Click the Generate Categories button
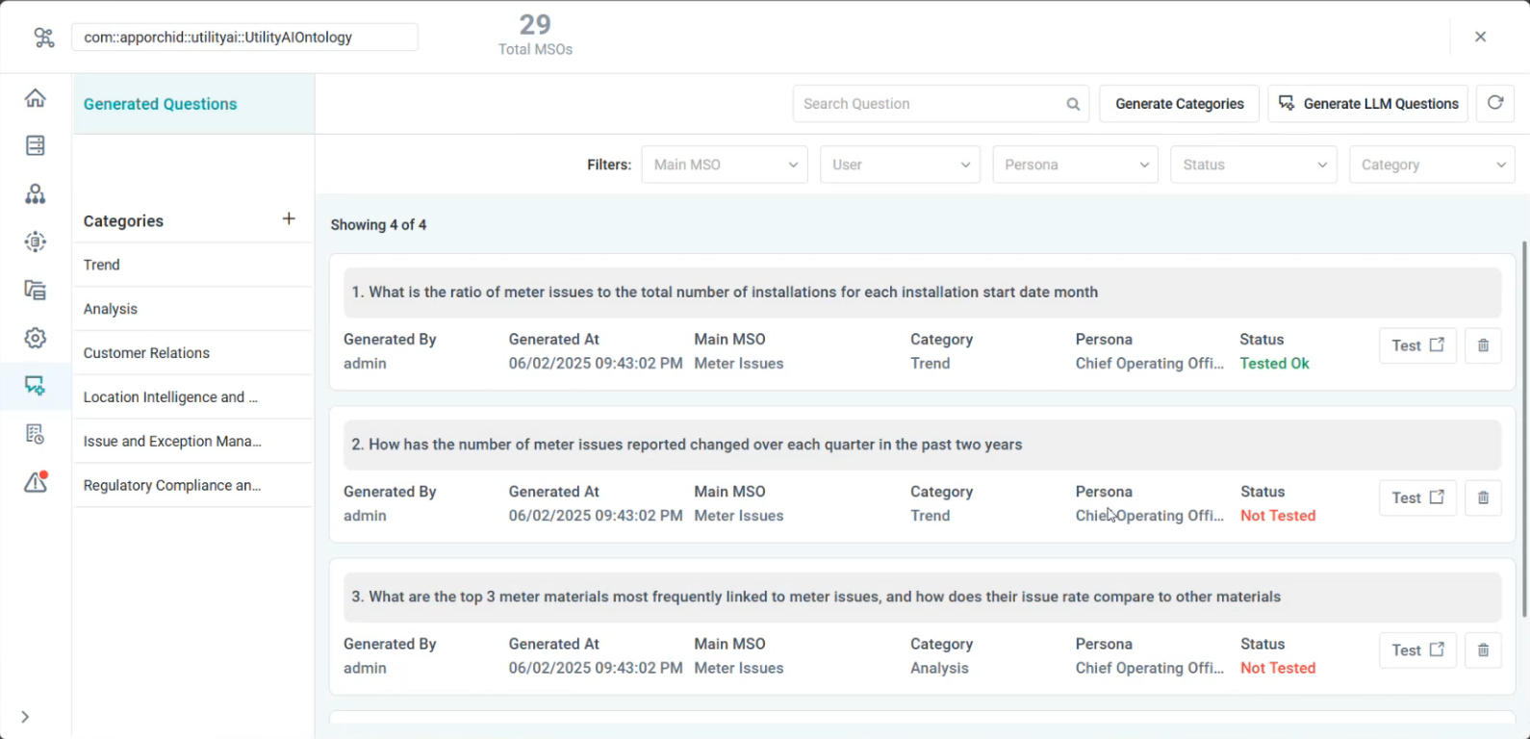The image size is (1530, 739). (1179, 104)
